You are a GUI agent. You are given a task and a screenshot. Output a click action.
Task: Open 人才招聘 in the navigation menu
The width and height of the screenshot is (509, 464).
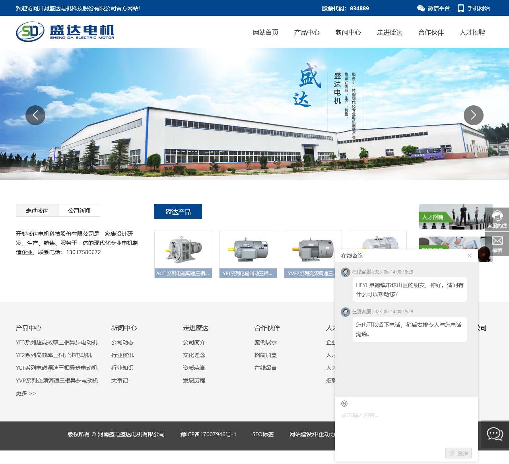[x=472, y=33]
